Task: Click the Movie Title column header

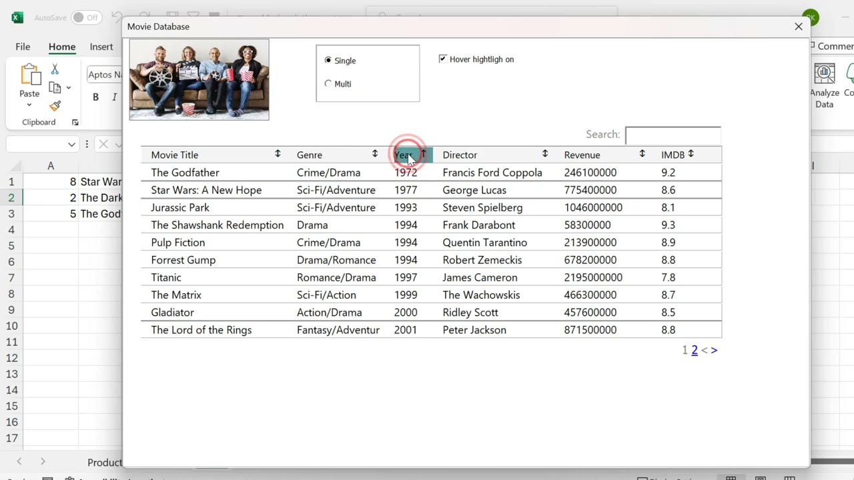Action: click(x=175, y=155)
